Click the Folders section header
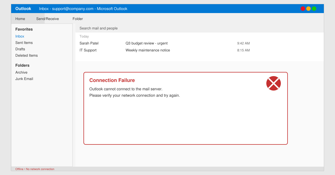This screenshot has height=175, width=335. 22,65
